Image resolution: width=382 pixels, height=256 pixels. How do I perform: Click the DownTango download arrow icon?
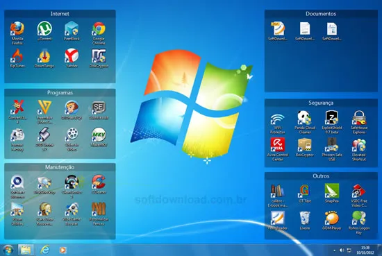[44, 56]
